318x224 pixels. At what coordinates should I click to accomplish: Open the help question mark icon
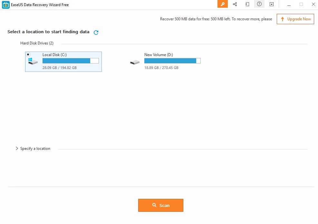[259, 4]
